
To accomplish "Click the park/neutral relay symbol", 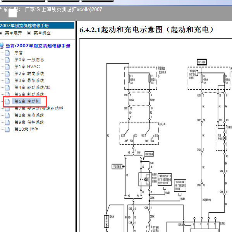I will point(145,179).
